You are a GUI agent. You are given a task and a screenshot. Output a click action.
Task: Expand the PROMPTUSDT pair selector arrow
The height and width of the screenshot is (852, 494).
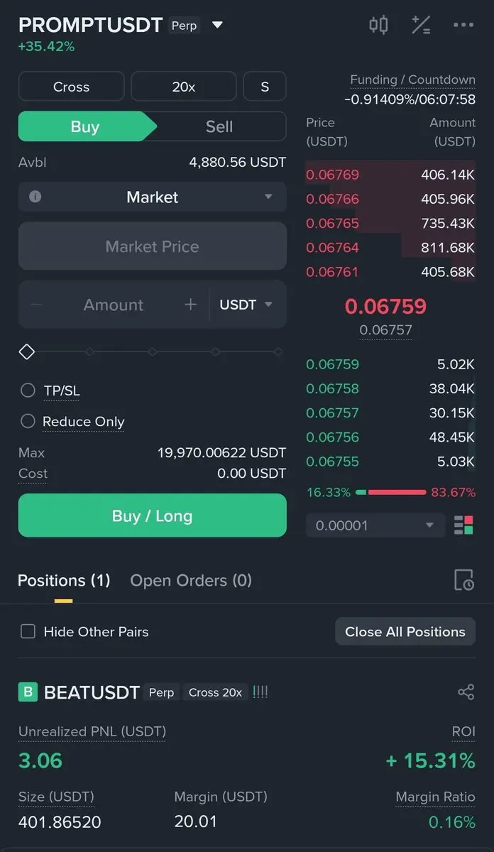coord(218,26)
